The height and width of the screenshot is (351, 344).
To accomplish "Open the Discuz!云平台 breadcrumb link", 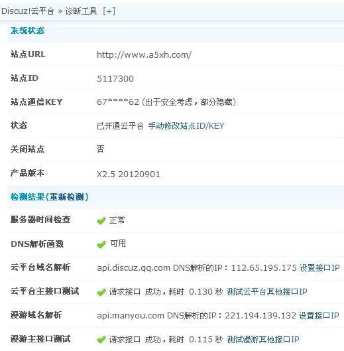I will tap(28, 11).
